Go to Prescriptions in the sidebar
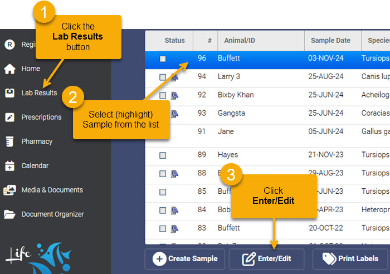The height and width of the screenshot is (274, 390). pyautogui.click(x=41, y=117)
